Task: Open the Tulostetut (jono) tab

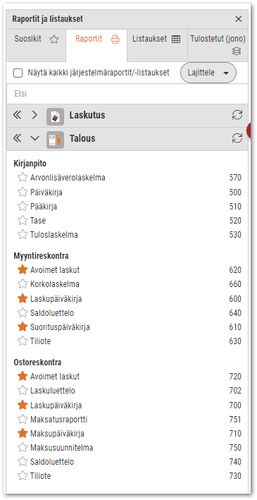Action: [218, 45]
